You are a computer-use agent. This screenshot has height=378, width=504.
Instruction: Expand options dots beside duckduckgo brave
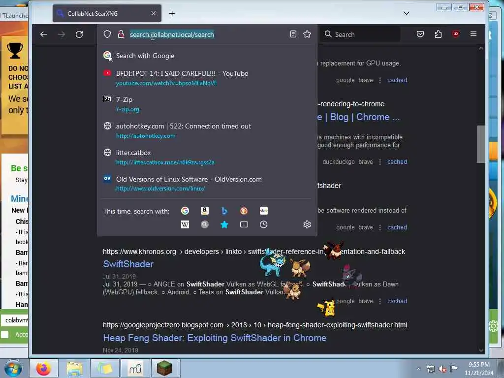tap(380, 162)
